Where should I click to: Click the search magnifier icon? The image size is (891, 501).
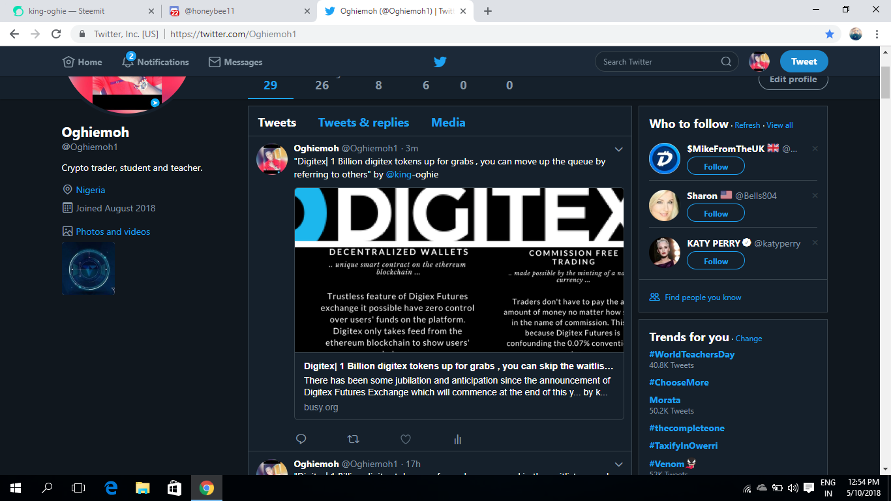click(726, 62)
